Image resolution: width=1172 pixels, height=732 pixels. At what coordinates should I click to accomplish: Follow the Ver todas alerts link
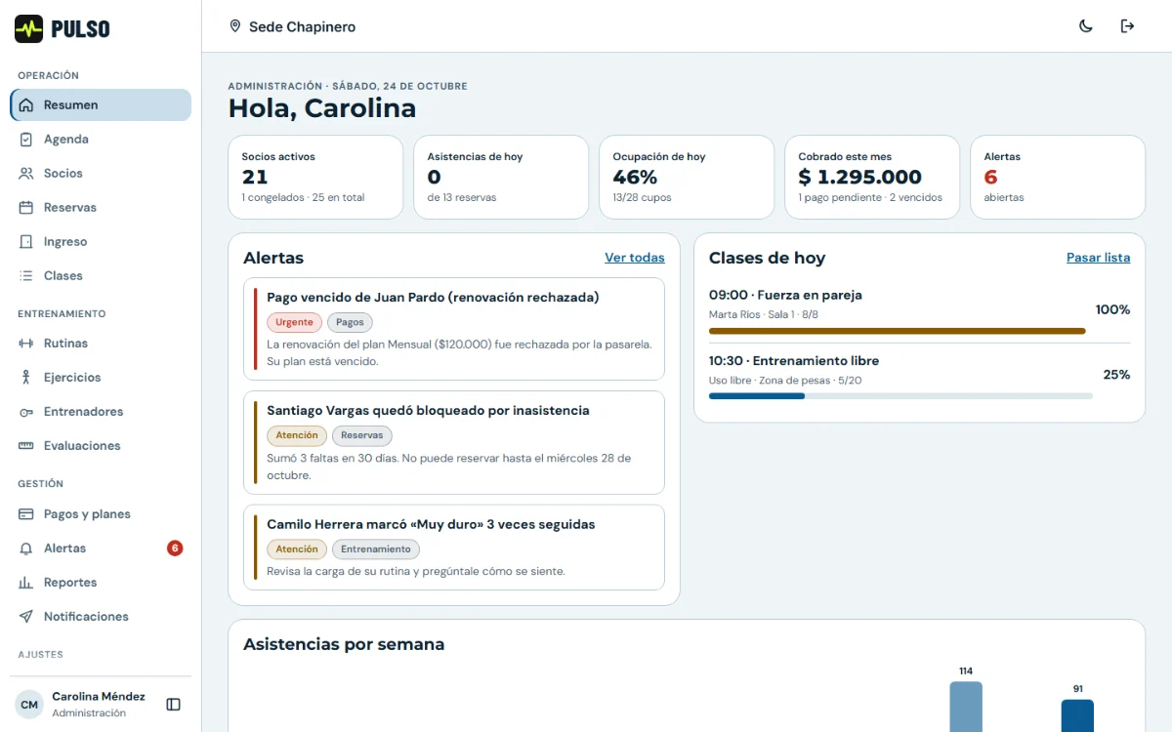tap(635, 258)
